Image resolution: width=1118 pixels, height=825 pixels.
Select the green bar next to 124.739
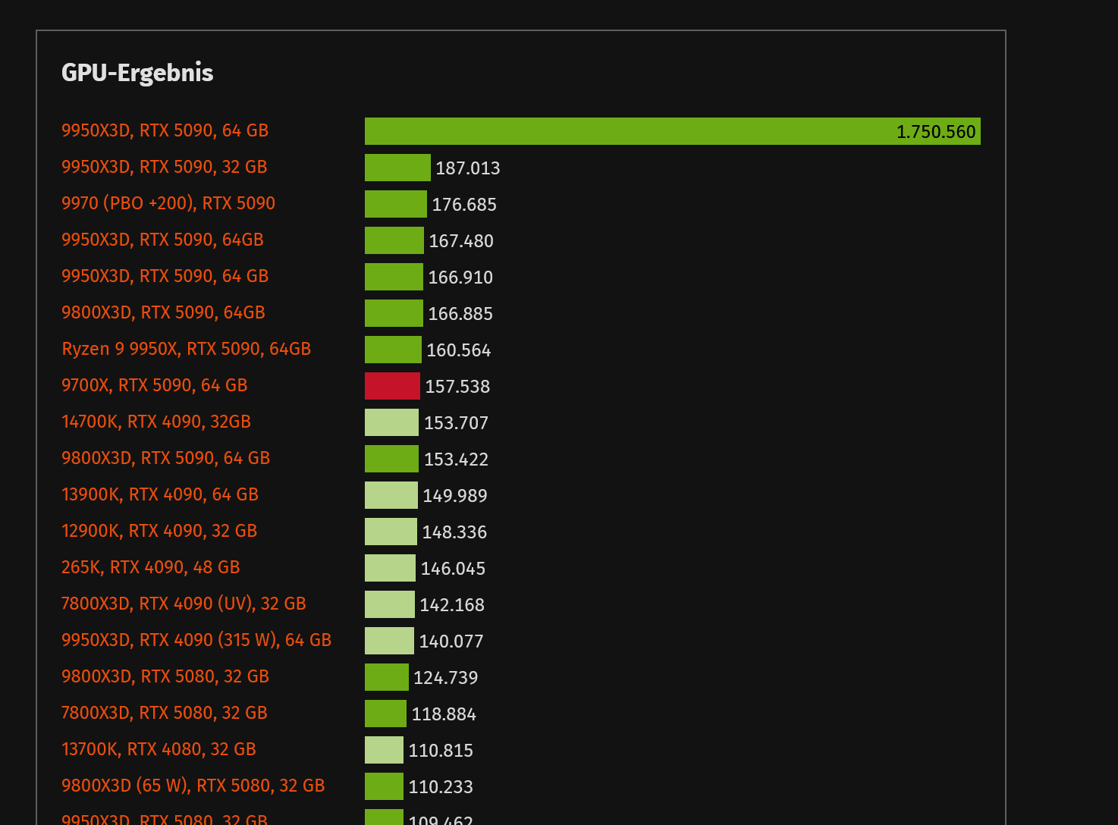(x=387, y=677)
